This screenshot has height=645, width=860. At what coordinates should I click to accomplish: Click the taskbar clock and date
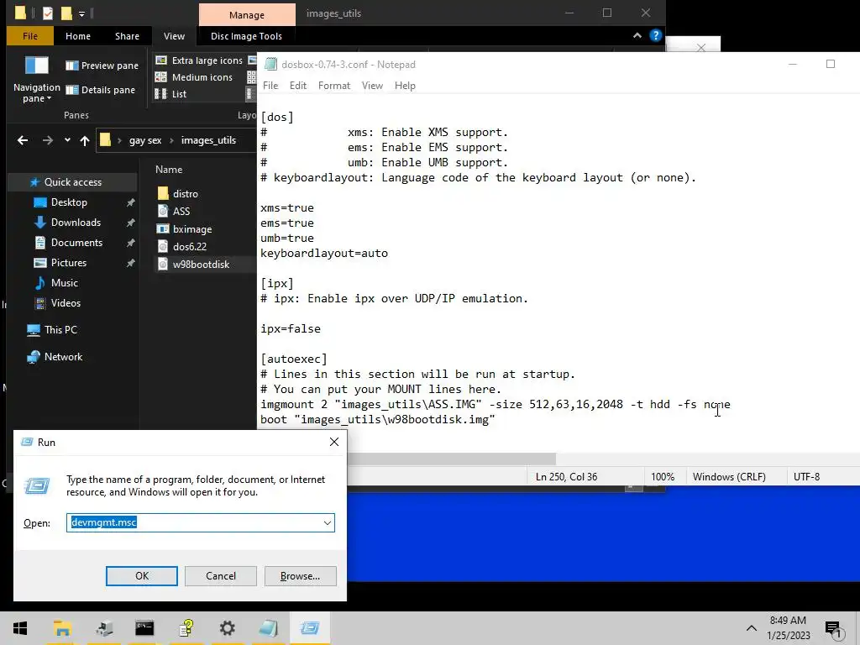788,628
